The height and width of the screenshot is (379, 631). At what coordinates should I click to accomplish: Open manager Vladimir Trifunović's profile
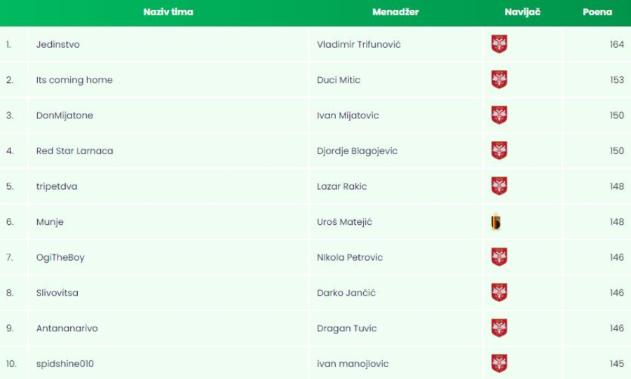tap(359, 44)
